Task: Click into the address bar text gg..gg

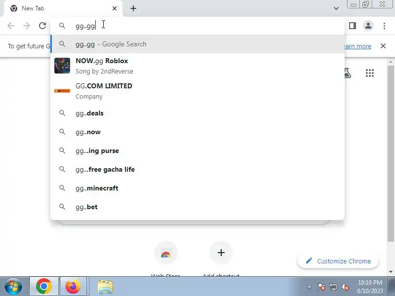Action: [85, 26]
